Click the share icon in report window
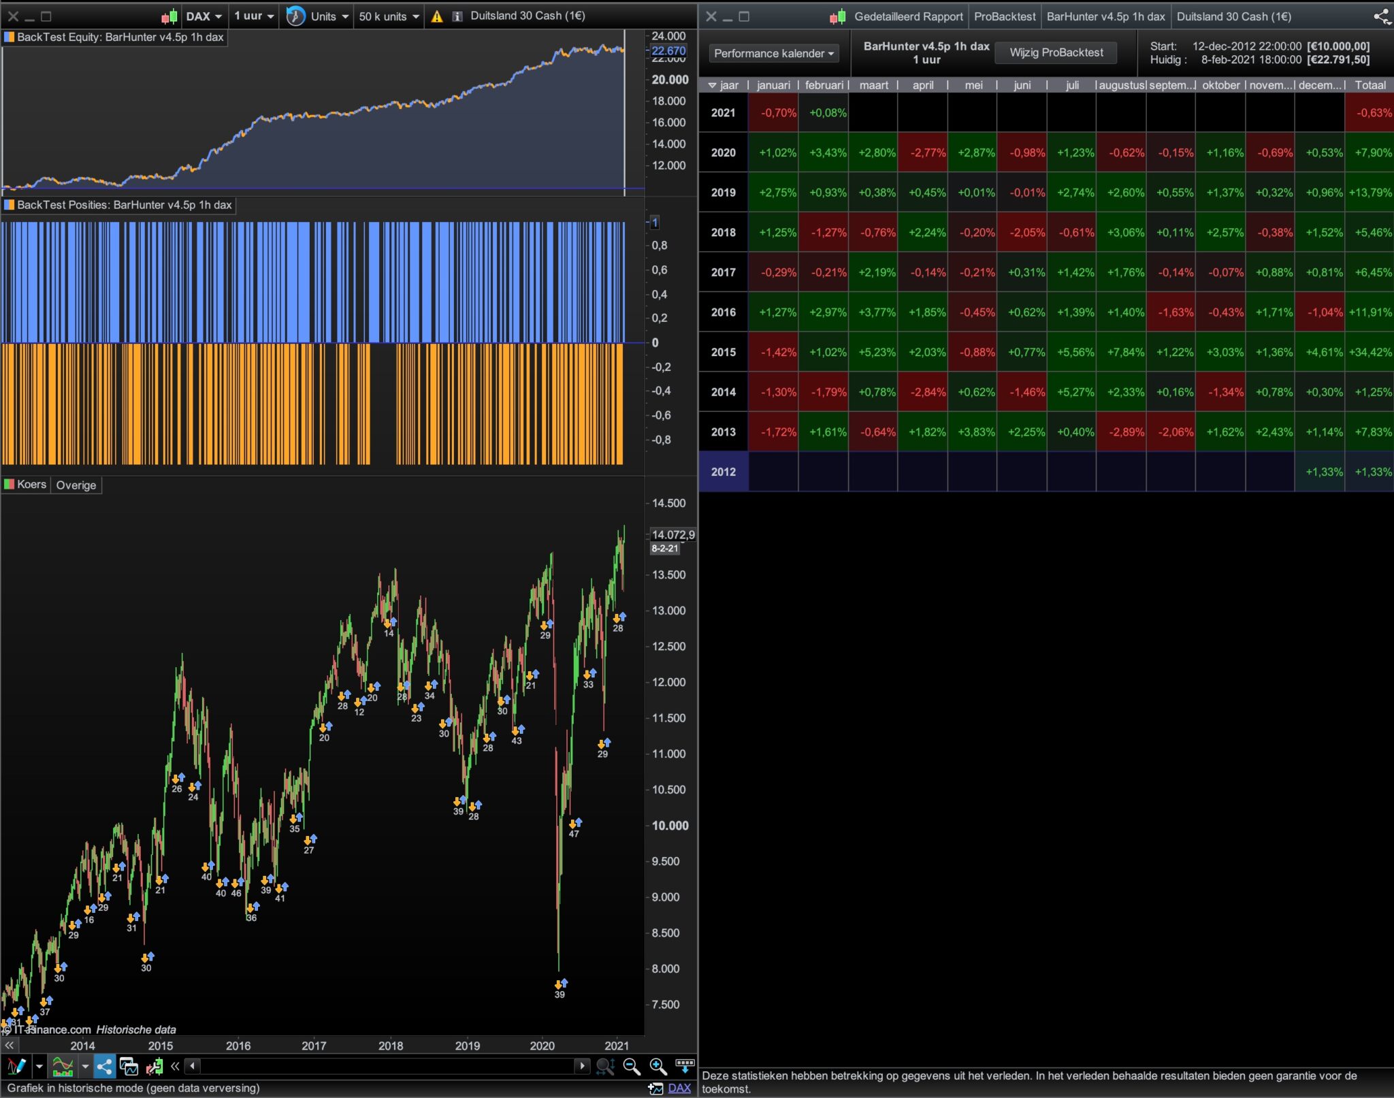This screenshot has height=1098, width=1394. tap(1382, 16)
